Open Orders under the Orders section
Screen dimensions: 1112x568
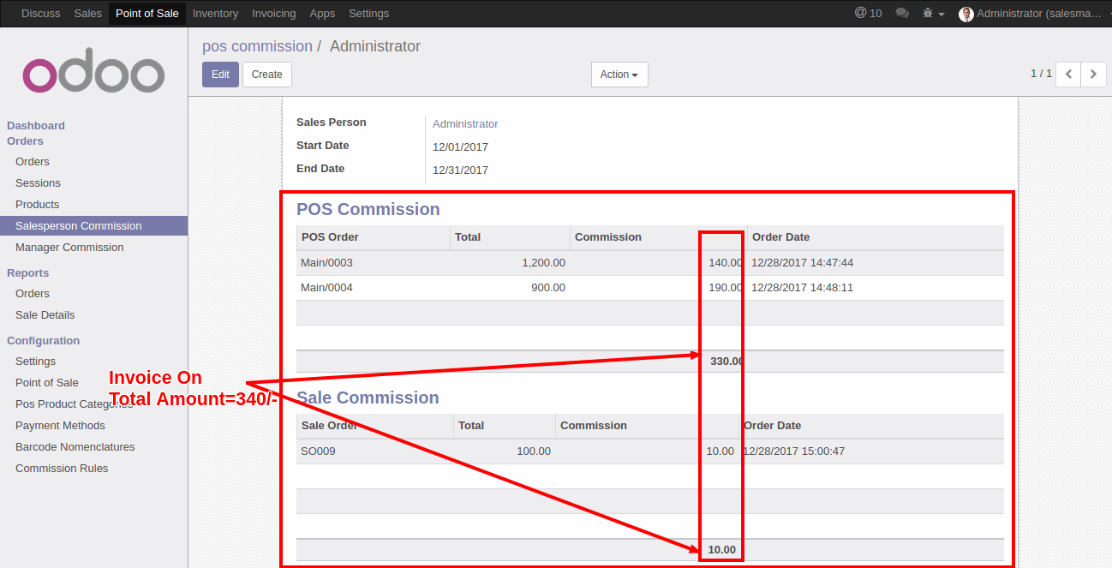click(x=33, y=162)
